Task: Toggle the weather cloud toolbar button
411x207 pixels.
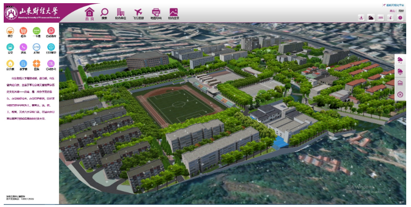Action: 371,18
